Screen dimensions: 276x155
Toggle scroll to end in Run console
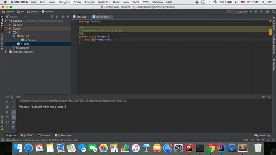click(x=13, y=117)
